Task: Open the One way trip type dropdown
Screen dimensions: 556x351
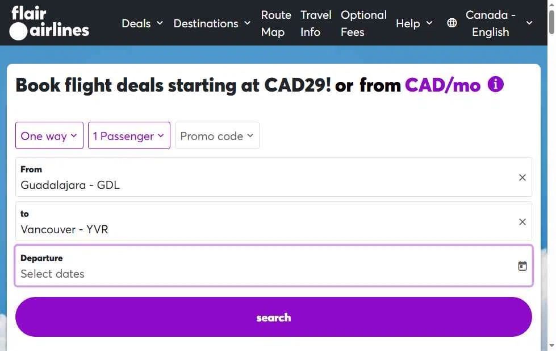Action: (49, 136)
